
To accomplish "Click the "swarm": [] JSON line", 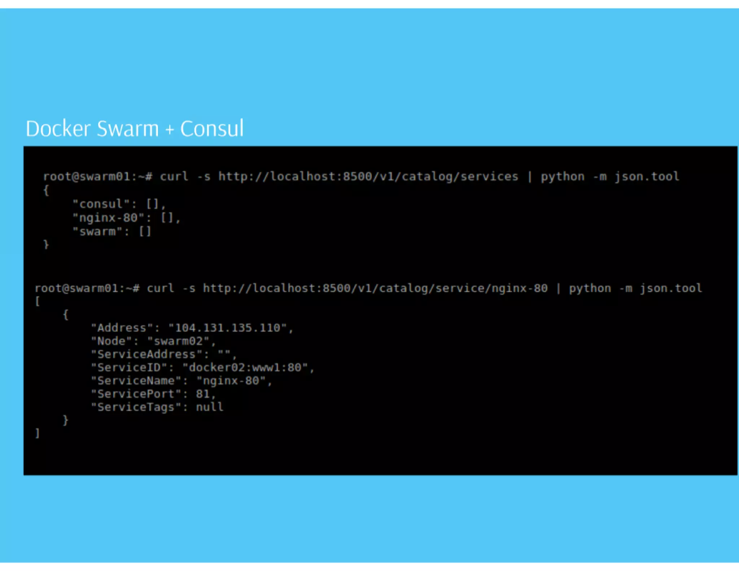I will [x=112, y=231].
